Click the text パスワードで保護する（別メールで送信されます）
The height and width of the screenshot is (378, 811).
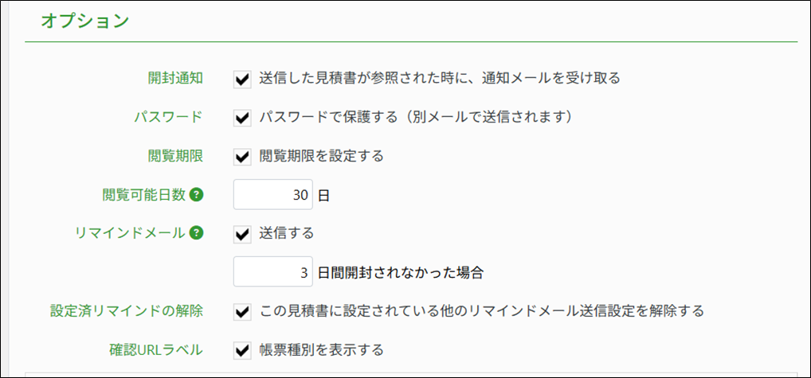[417, 117]
